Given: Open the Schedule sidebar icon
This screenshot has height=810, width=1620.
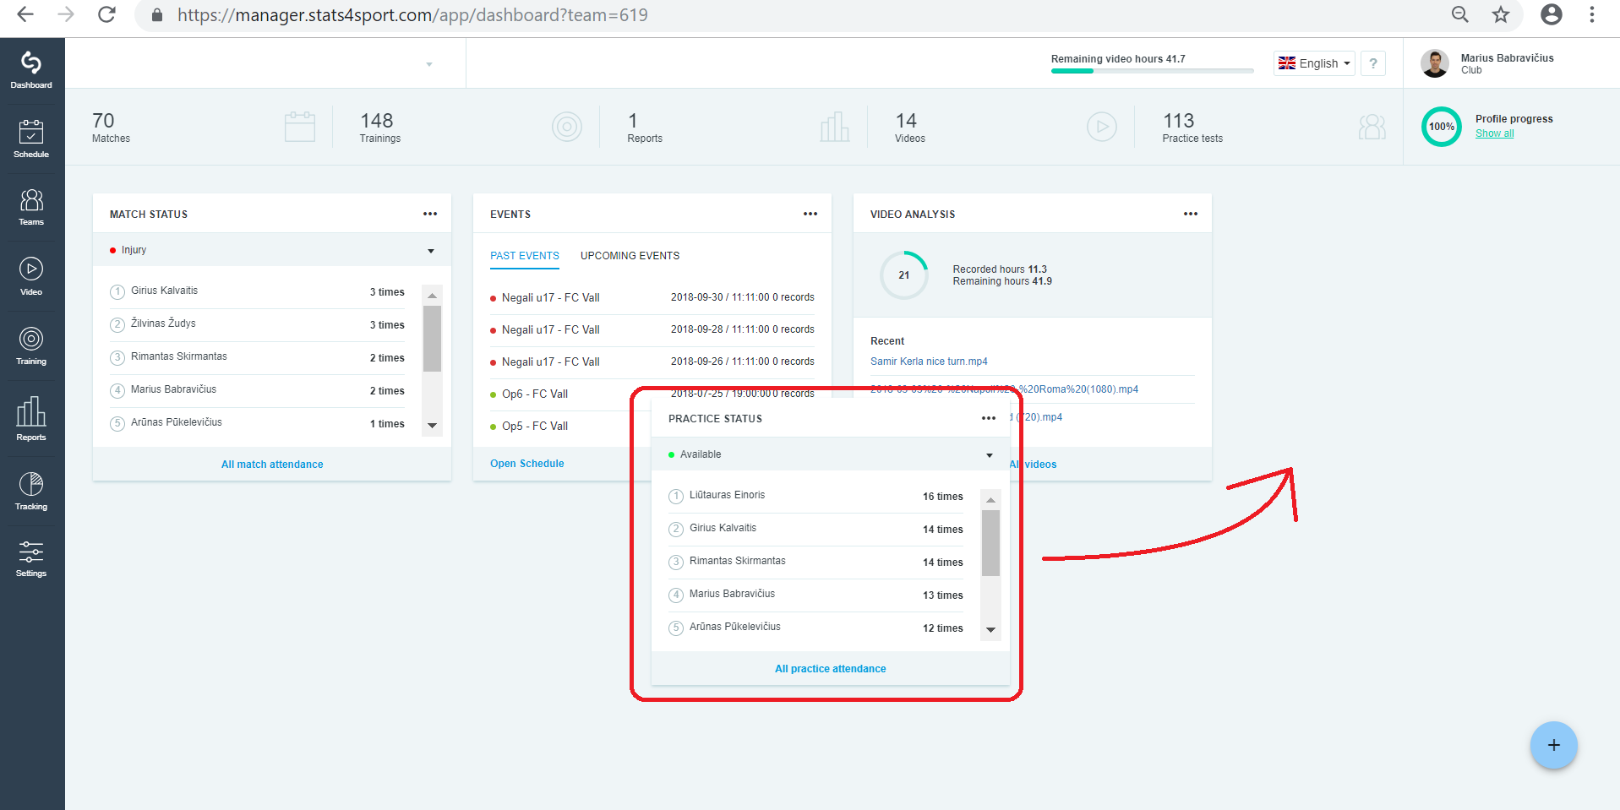Looking at the screenshot, I should [x=31, y=139].
